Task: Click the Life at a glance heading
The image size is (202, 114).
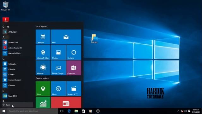Action: point(41,27)
